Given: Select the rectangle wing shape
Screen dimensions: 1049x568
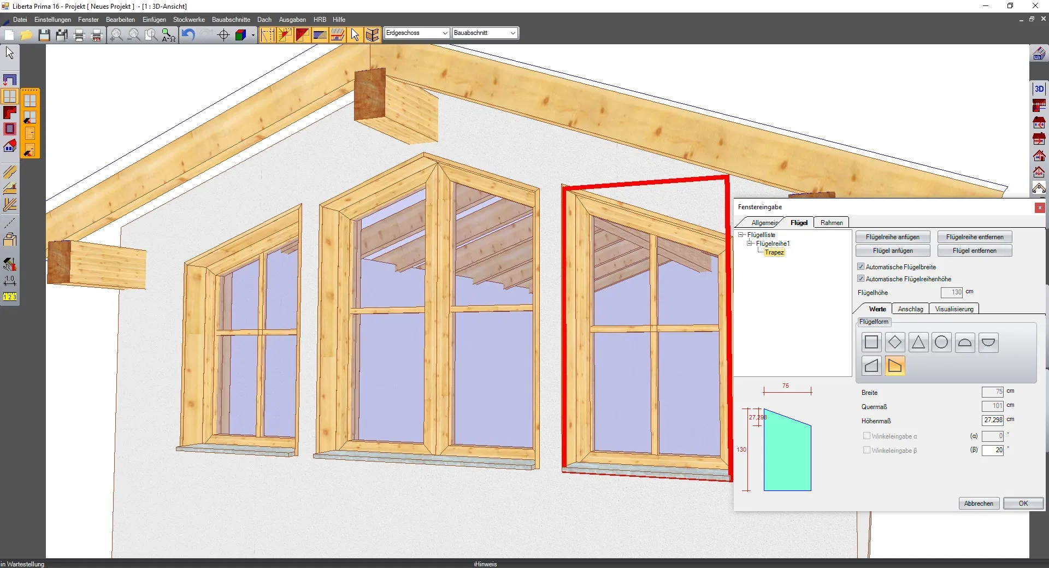Looking at the screenshot, I should click(871, 342).
